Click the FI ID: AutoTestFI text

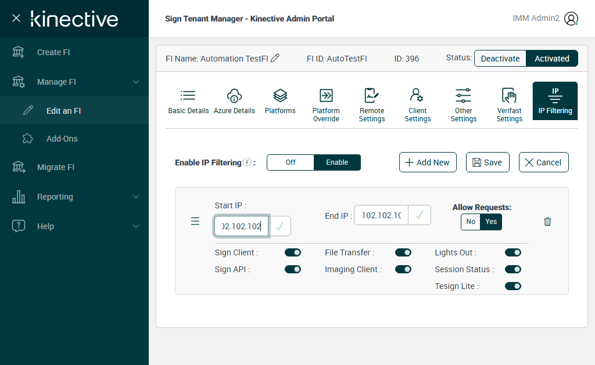tap(336, 59)
